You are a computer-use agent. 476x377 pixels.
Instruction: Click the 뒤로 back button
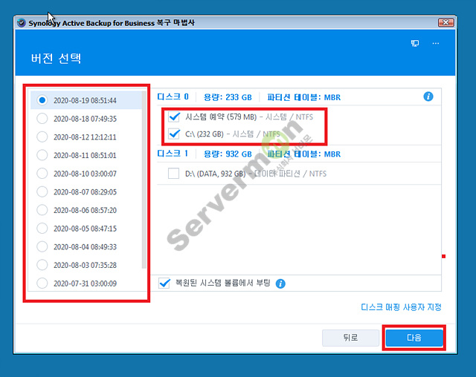point(350,338)
